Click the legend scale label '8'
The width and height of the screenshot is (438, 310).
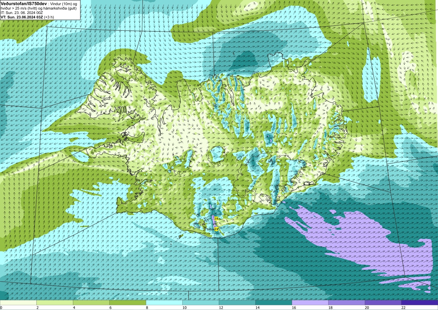tap(147, 308)
